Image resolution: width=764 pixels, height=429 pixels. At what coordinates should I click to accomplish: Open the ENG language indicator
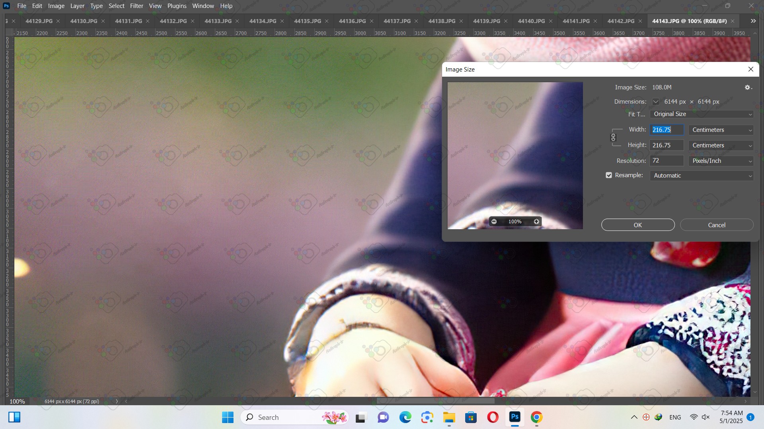point(675,417)
